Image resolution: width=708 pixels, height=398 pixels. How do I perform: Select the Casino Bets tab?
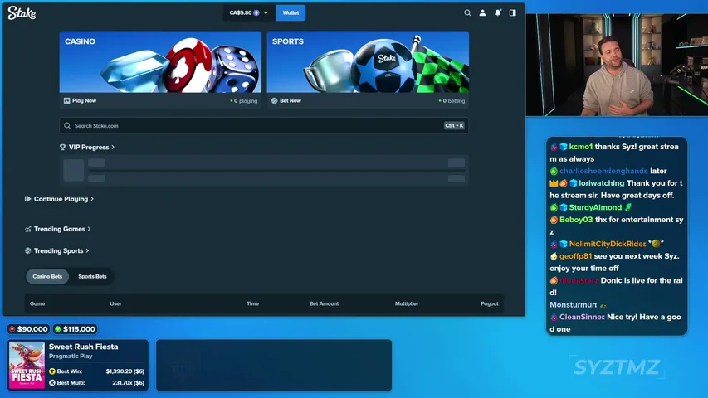click(x=47, y=276)
